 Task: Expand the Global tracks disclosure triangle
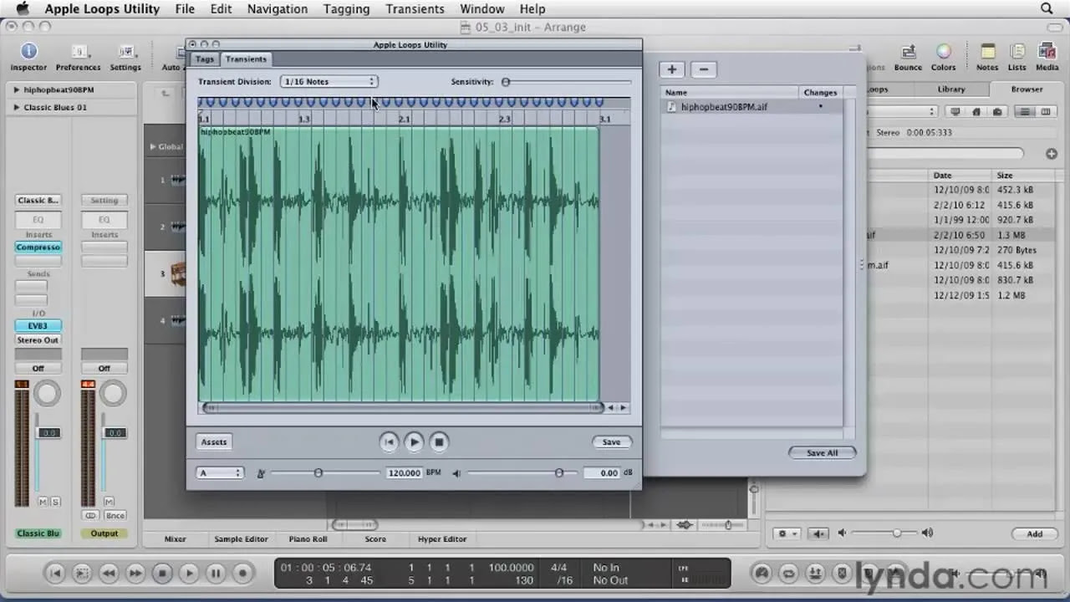click(153, 146)
